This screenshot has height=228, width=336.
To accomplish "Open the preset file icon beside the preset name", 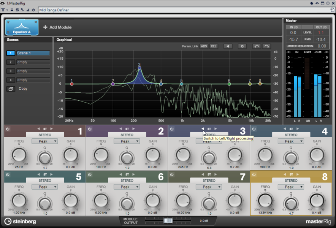I will [x=332, y=10].
